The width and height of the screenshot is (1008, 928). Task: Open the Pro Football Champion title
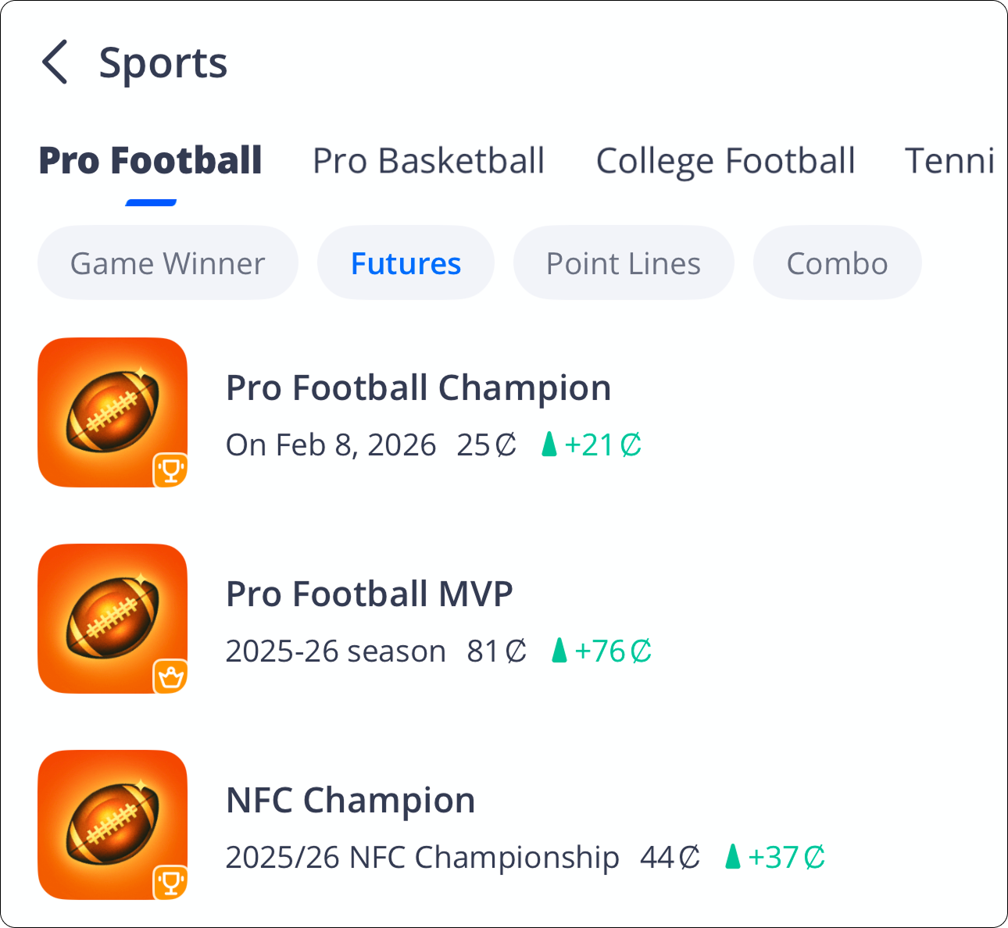click(418, 387)
